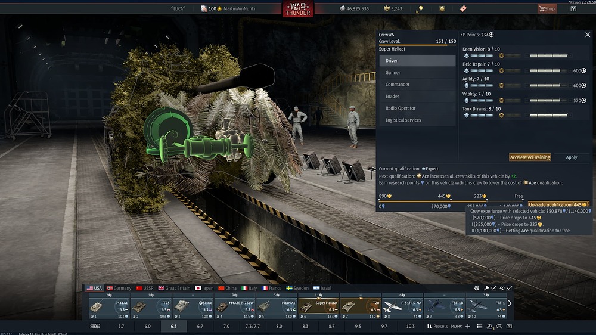This screenshot has height=335, width=596.
Task: Select the Loader crew member
Action: 417,96
